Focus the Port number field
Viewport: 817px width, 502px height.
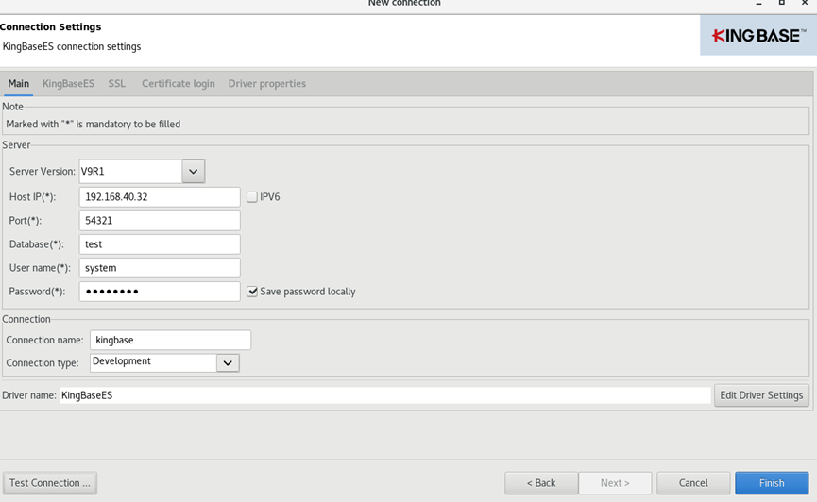pyautogui.click(x=160, y=221)
